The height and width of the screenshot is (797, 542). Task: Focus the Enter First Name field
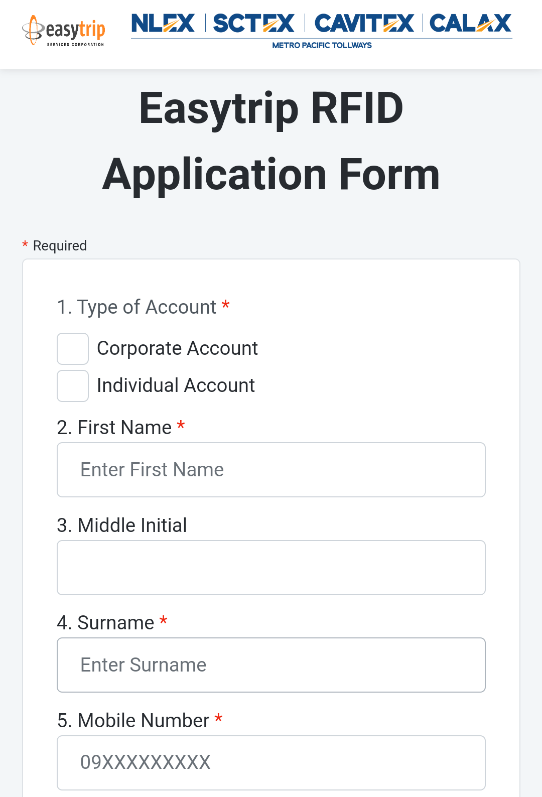click(271, 470)
